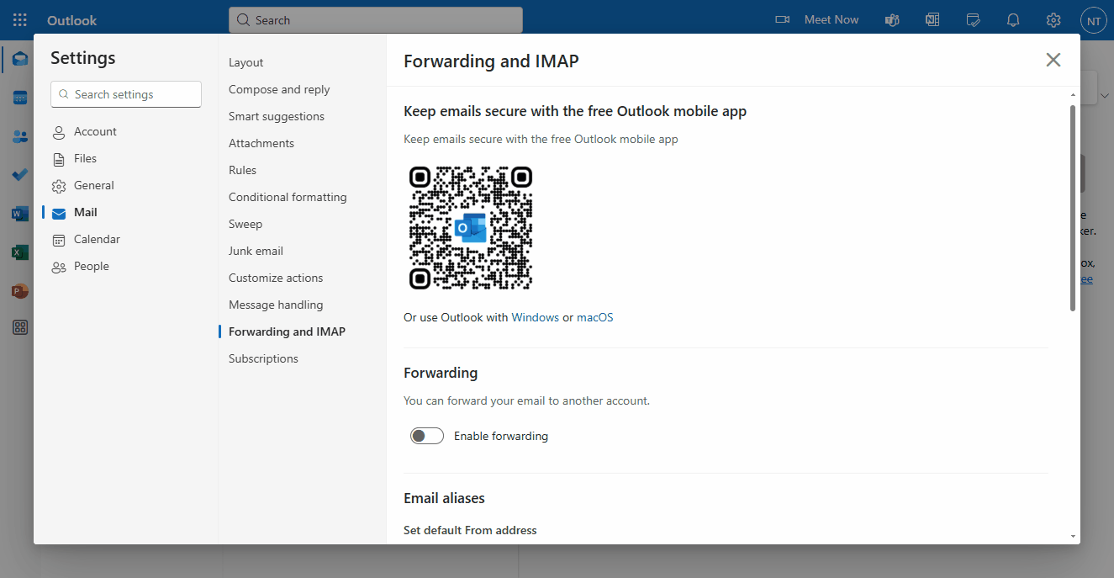Follow the macOS download link

click(x=595, y=317)
